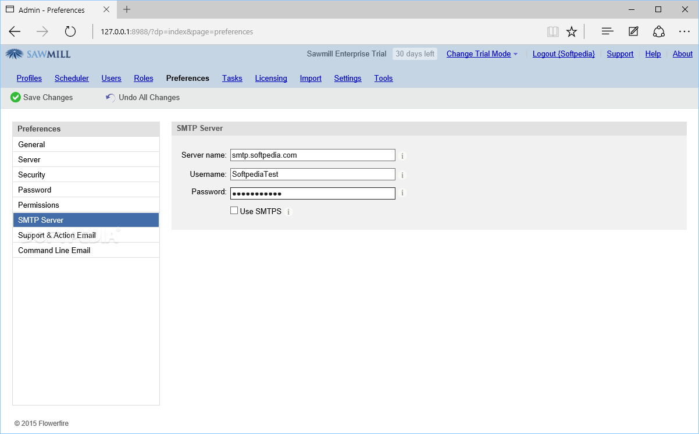The image size is (699, 434).
Task: Click the browser Back arrow
Action: 15,31
